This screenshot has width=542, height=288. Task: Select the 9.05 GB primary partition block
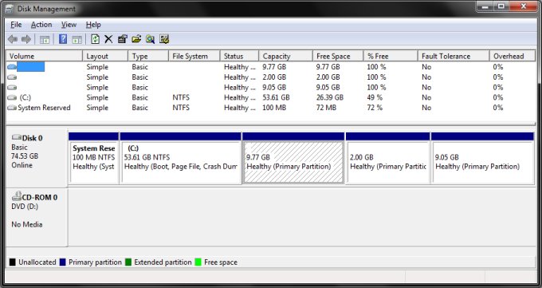click(x=482, y=158)
